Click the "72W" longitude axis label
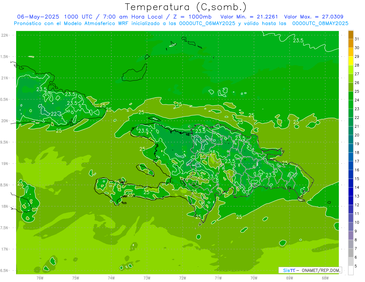 pos(182,278)
